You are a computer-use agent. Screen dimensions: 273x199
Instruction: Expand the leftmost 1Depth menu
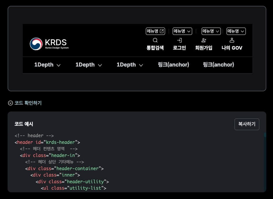pos(47,65)
